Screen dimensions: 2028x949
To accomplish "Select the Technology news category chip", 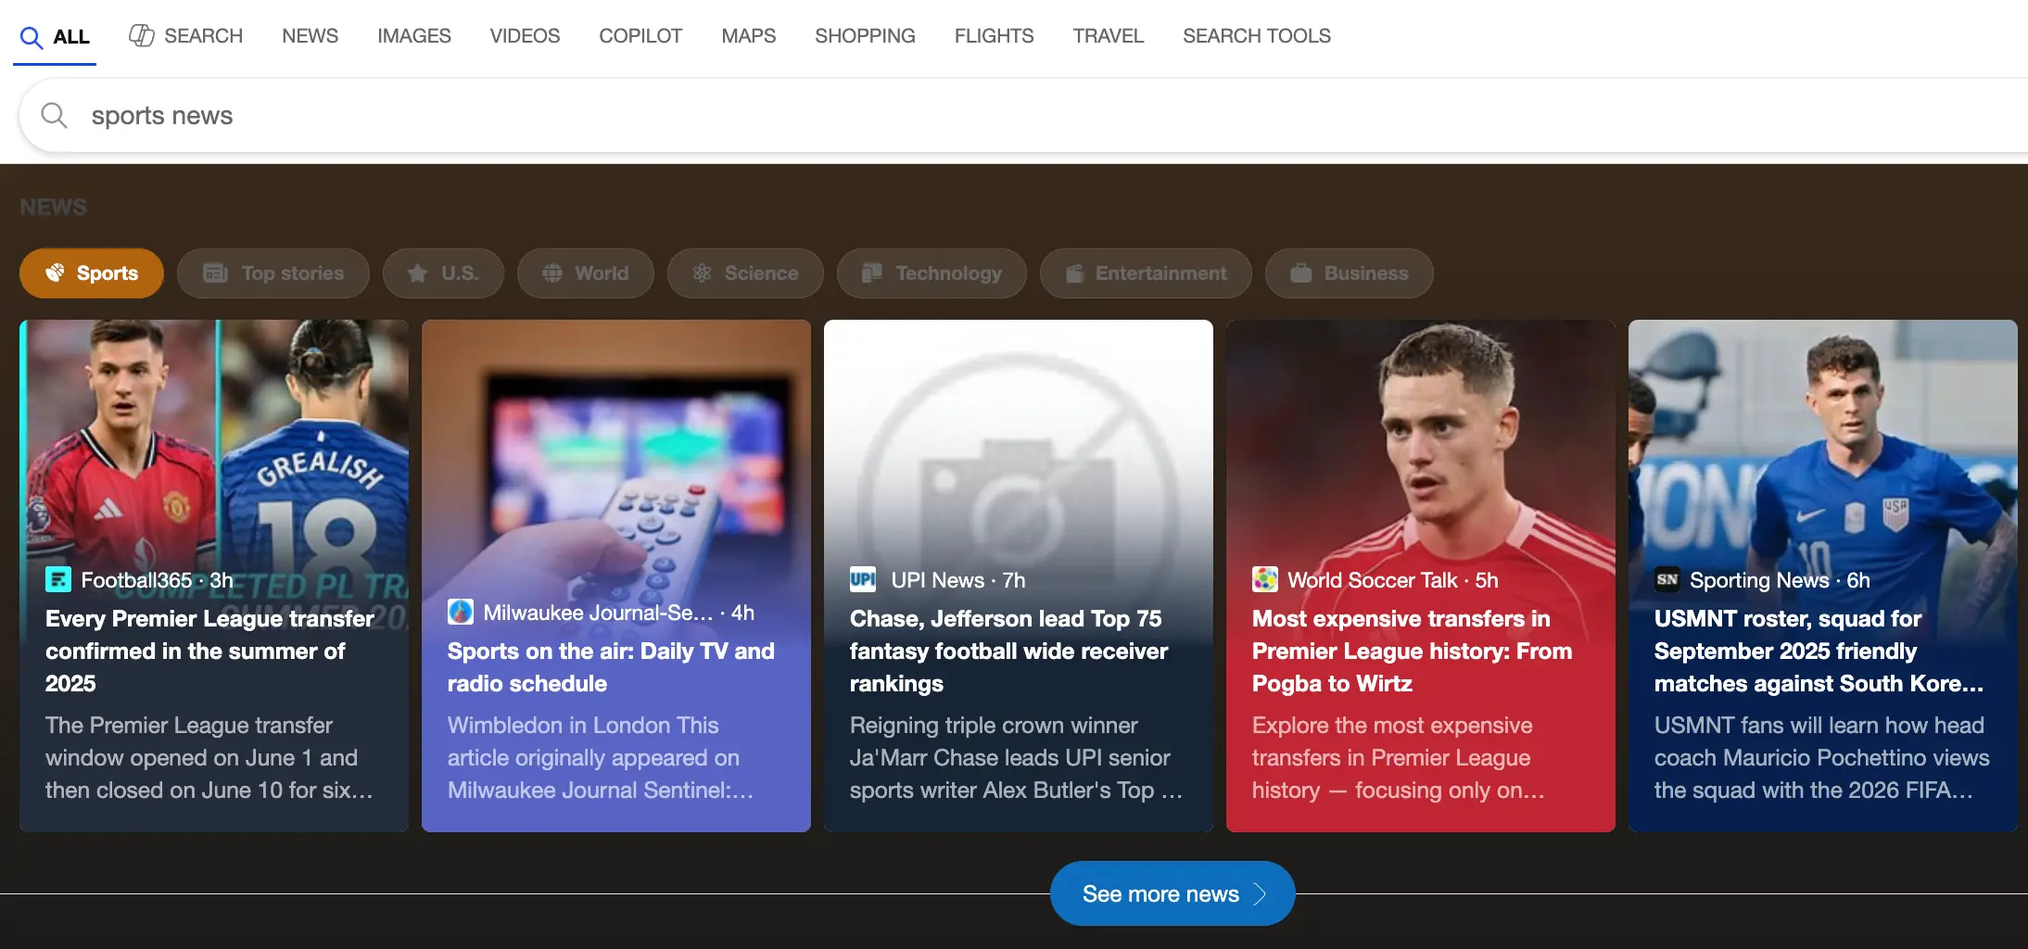I will (932, 273).
